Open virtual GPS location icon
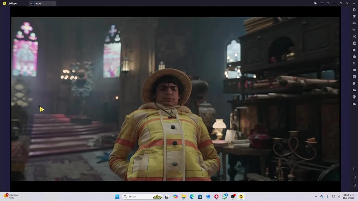Viewport: 358px width, 201px height. (x=354, y=97)
